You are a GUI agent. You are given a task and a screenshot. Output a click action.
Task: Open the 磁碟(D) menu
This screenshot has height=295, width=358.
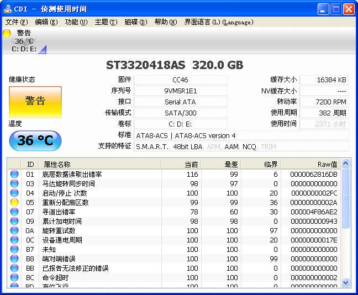pyautogui.click(x=135, y=22)
